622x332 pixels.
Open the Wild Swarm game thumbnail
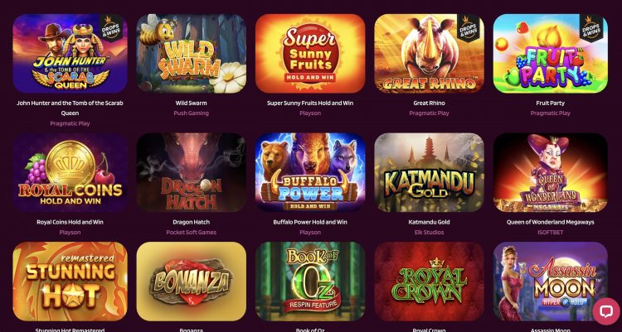[x=192, y=54]
